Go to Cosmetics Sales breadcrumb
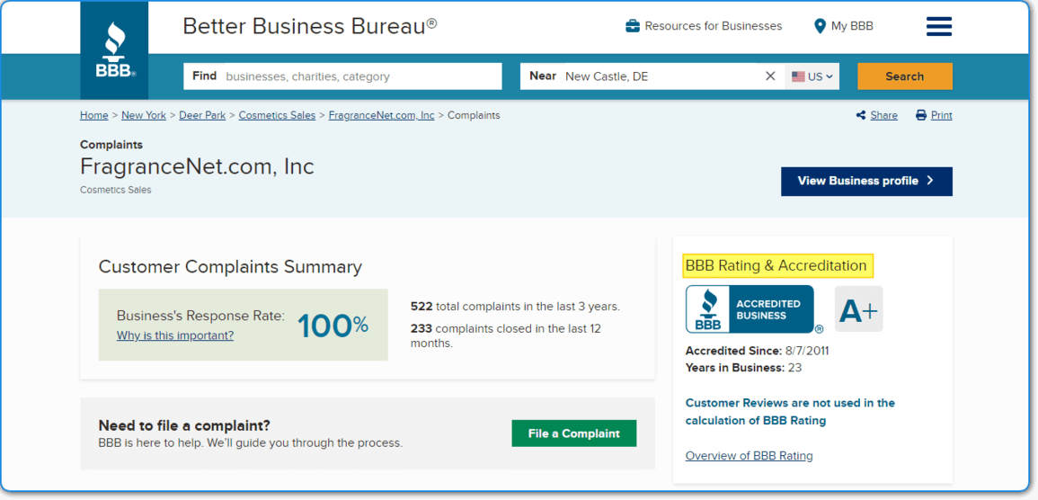This screenshot has width=1038, height=500. [x=277, y=115]
